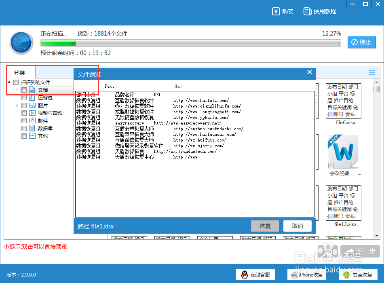Close the 文件预览 preview dialog

[x=310, y=72]
